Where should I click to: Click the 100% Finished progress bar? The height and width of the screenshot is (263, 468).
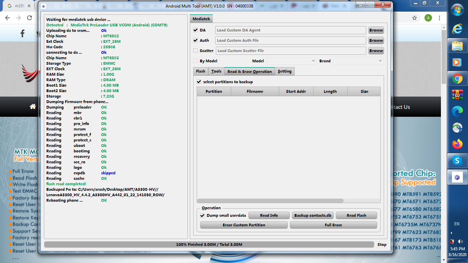pyautogui.click(x=209, y=245)
